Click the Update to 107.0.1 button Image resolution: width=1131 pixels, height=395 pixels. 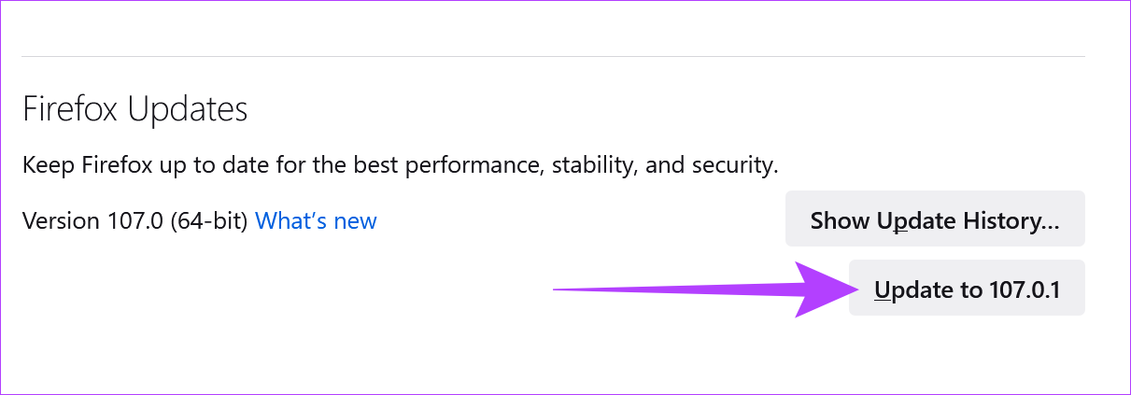967,290
